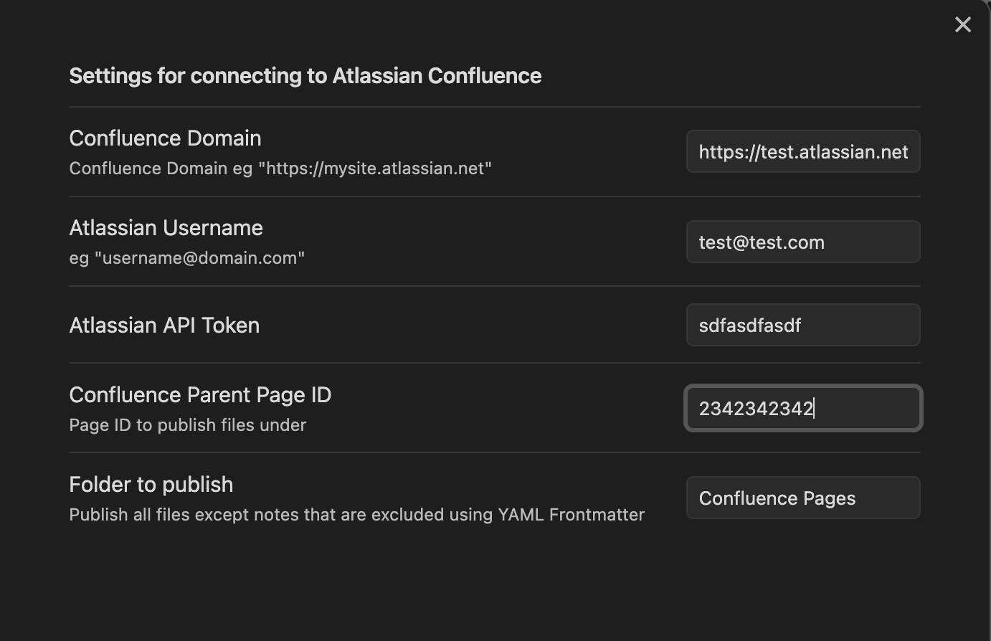Click the "username@domain.com" example text
Screen dimensions: 991x641
(204, 258)
